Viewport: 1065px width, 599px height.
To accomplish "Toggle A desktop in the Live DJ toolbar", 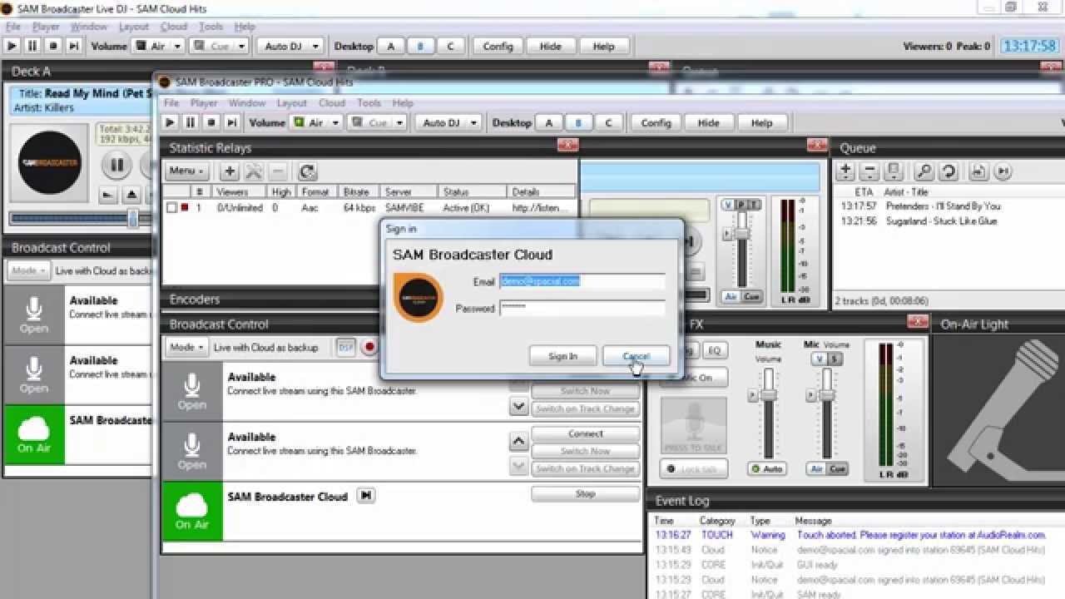I will [390, 46].
